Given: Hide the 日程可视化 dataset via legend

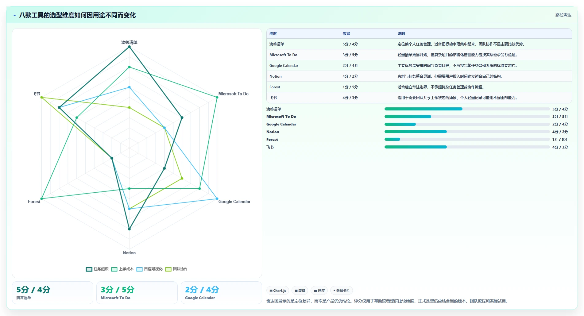Looking at the screenshot, I should [x=149, y=269].
